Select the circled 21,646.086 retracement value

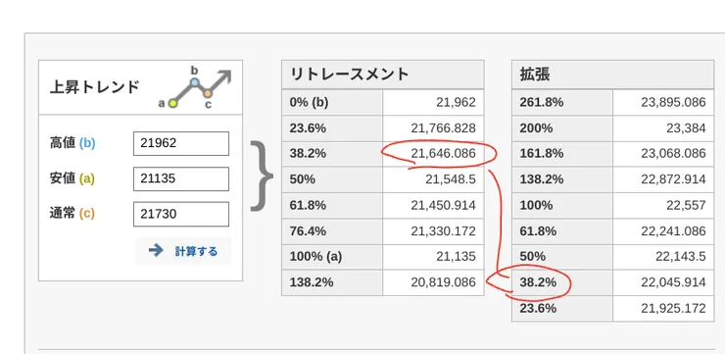pyautogui.click(x=443, y=154)
